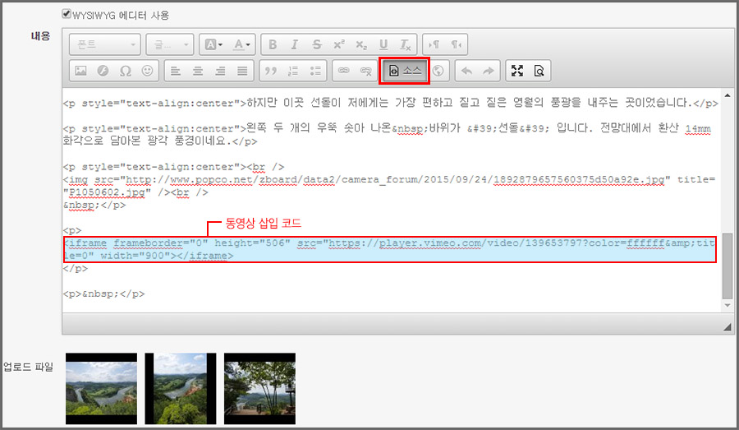Select the first uploaded river landscape thumbnail
739x430 pixels.
pos(101,388)
